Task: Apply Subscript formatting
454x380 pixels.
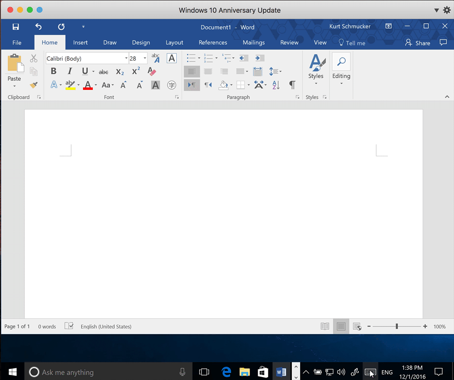Action: 120,72
